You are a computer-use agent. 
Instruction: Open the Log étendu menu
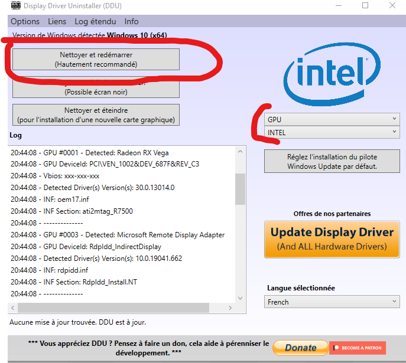pyautogui.click(x=95, y=21)
